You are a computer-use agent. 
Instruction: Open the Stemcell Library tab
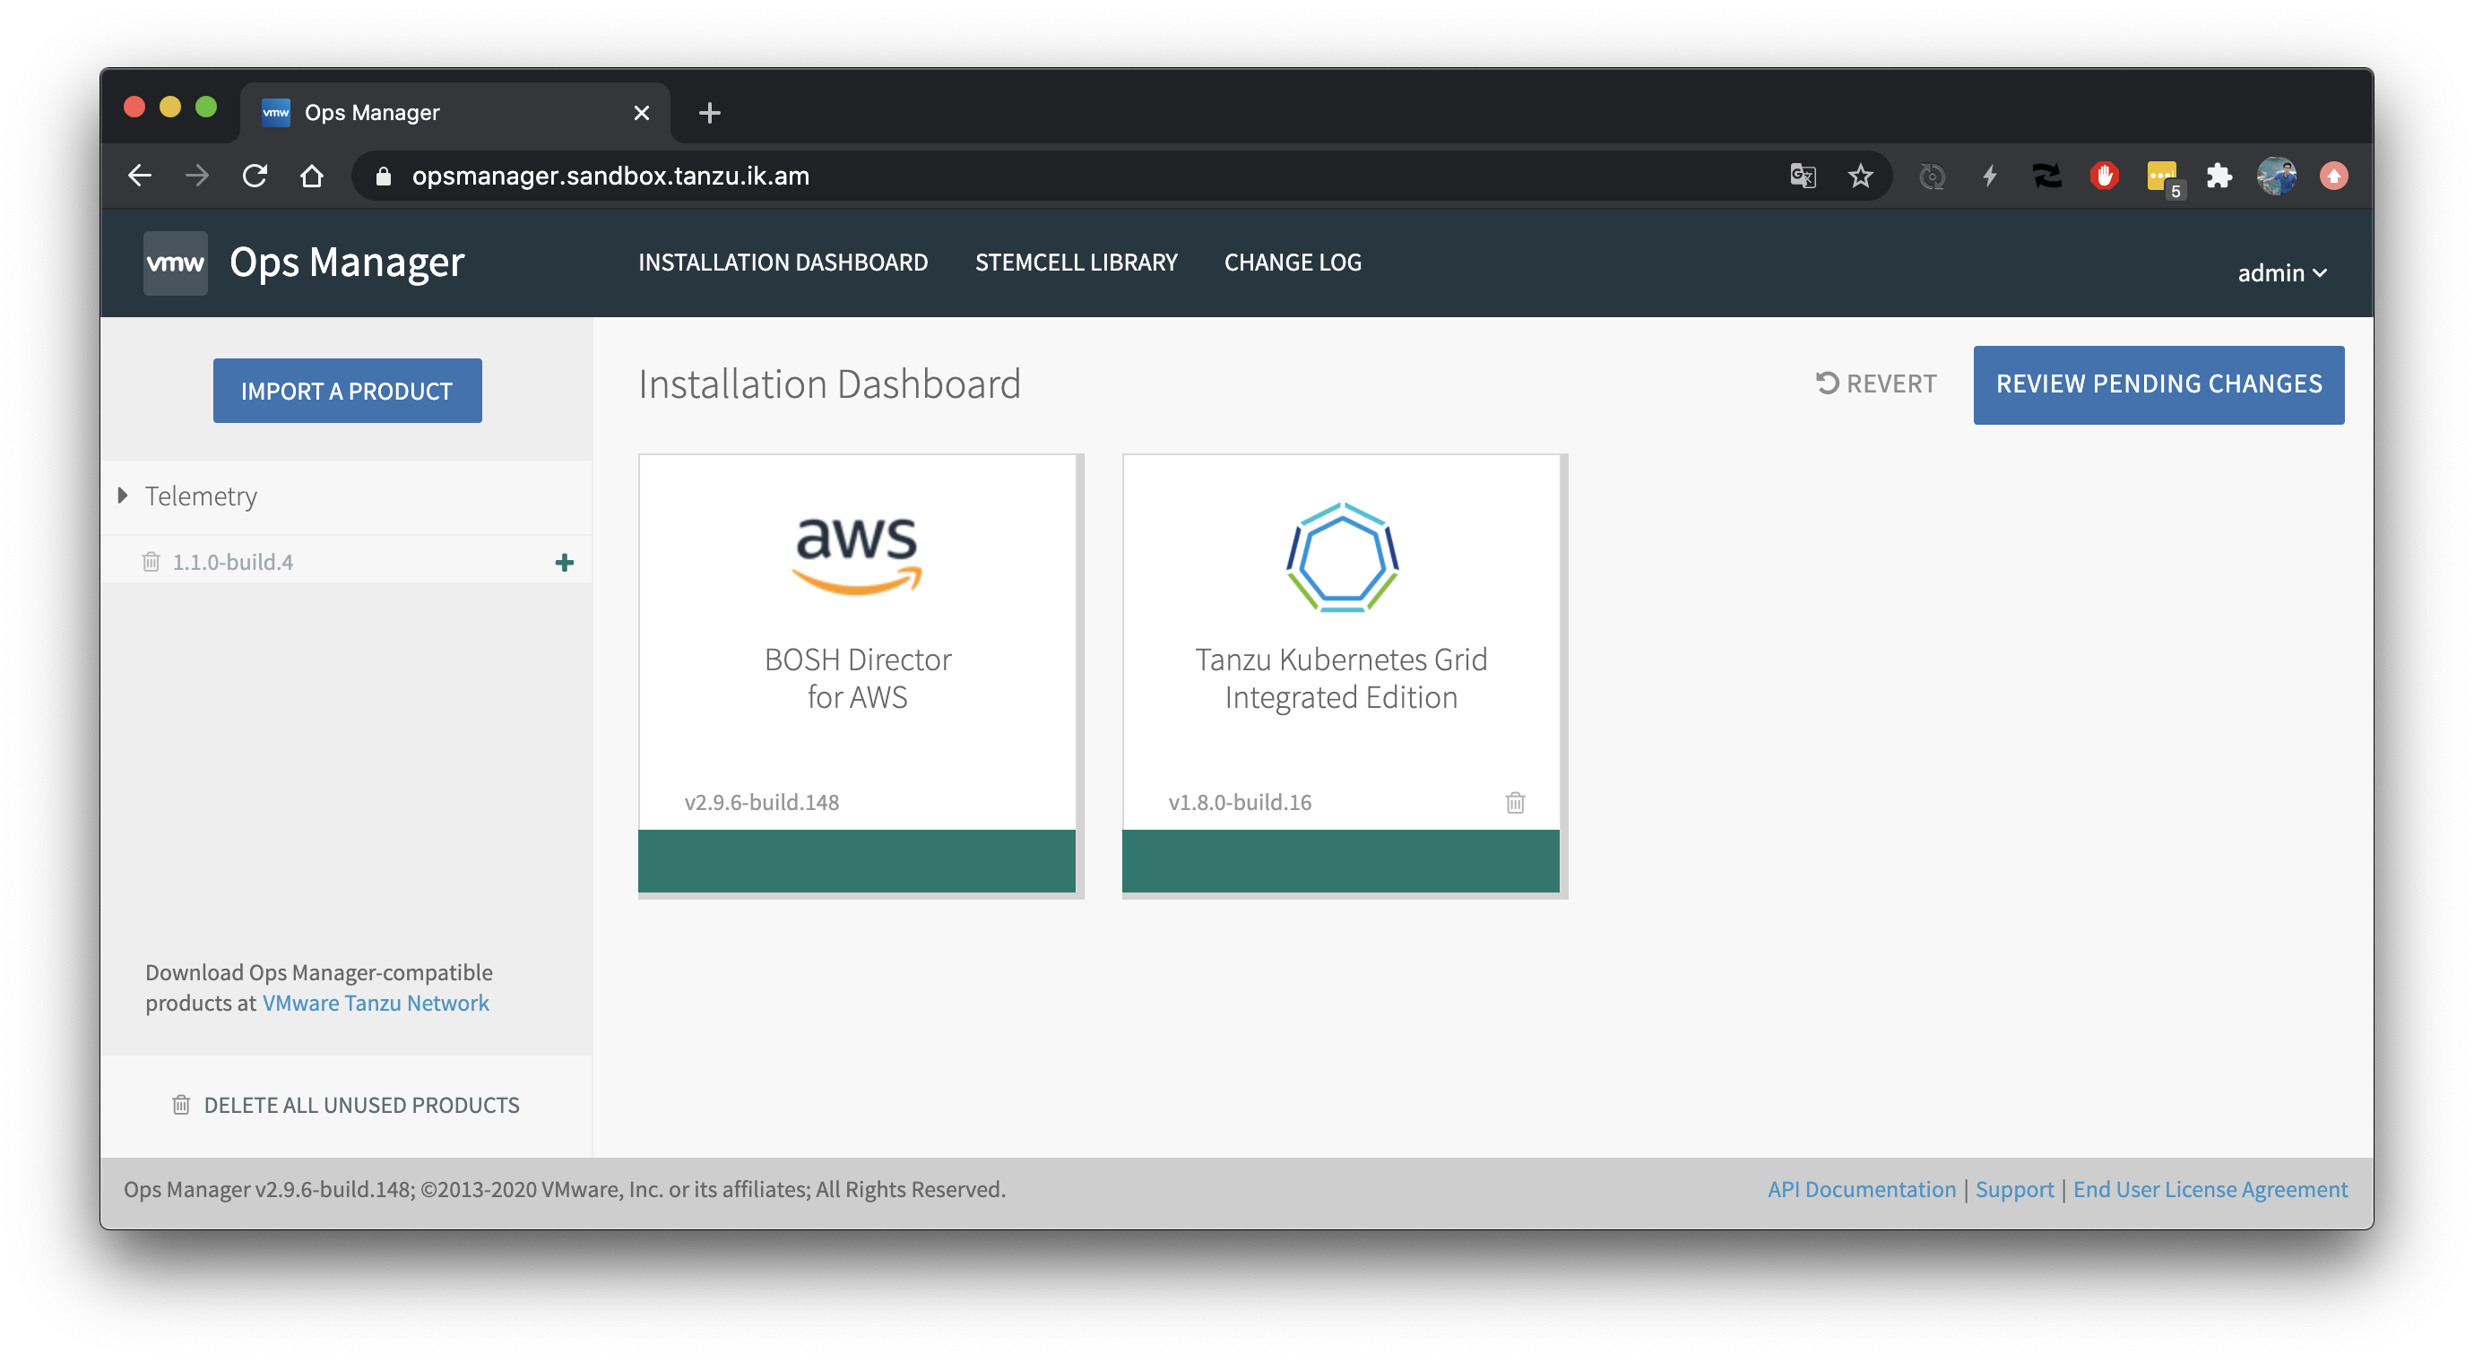click(x=1076, y=263)
